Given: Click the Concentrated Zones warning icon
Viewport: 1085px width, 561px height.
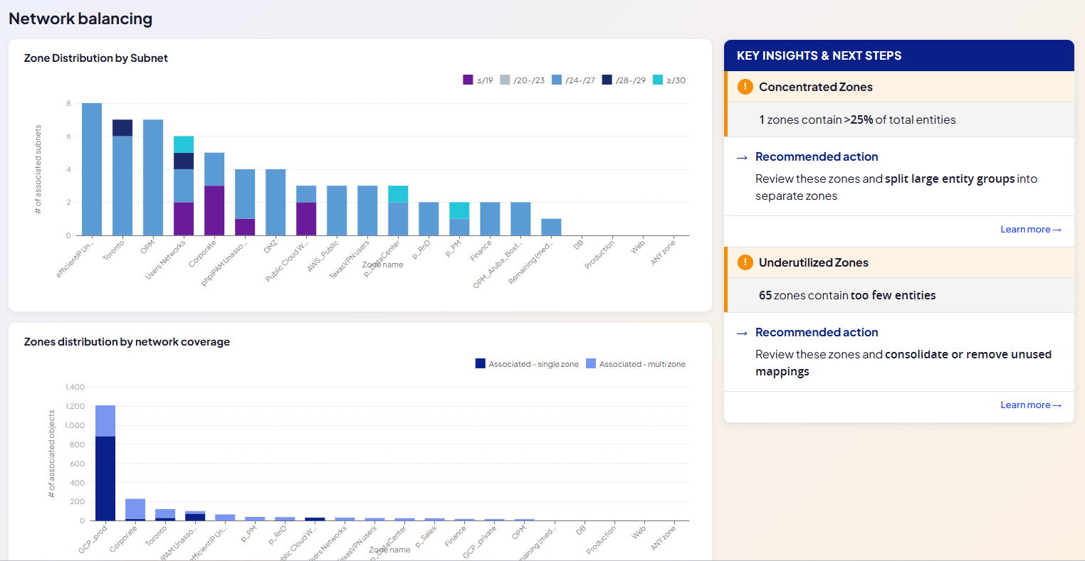Looking at the screenshot, I should [x=745, y=87].
